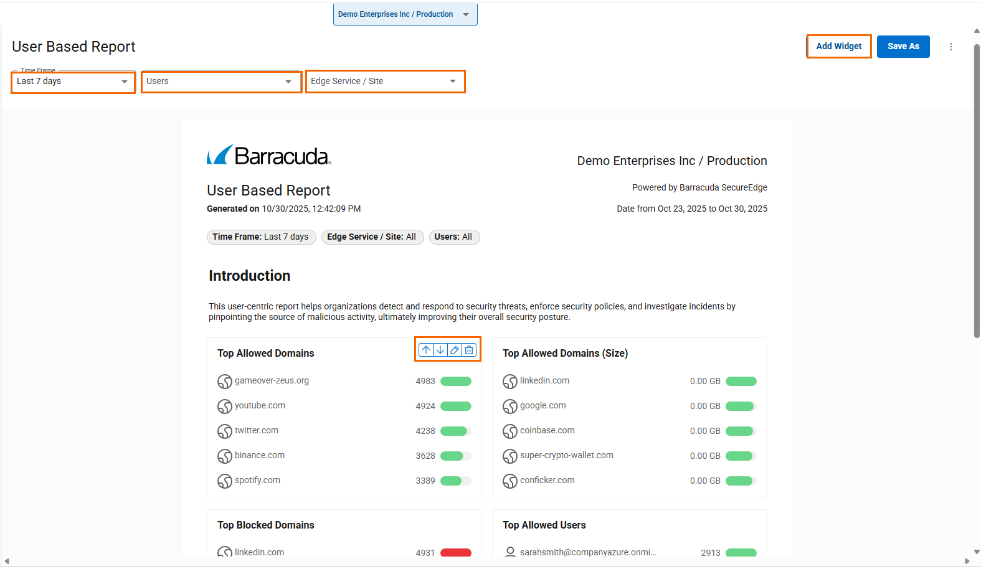981x569 pixels.
Task: Click the vertical scrollbar thumb
Action: click(x=977, y=187)
